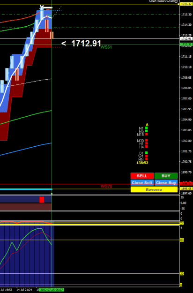Click the ChartTrader smiley face icon
Screen dimensions: 193x293
176,1
